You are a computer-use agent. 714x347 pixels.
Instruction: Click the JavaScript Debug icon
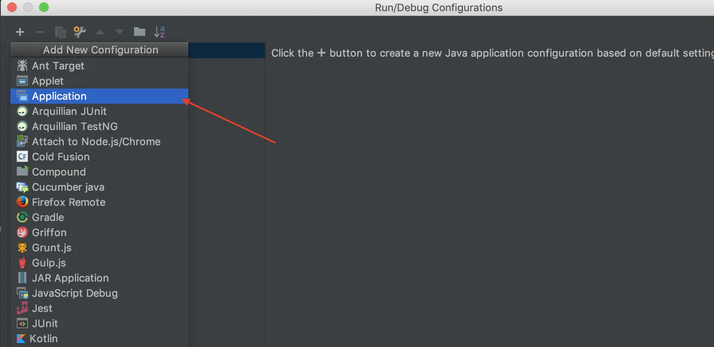(22, 293)
